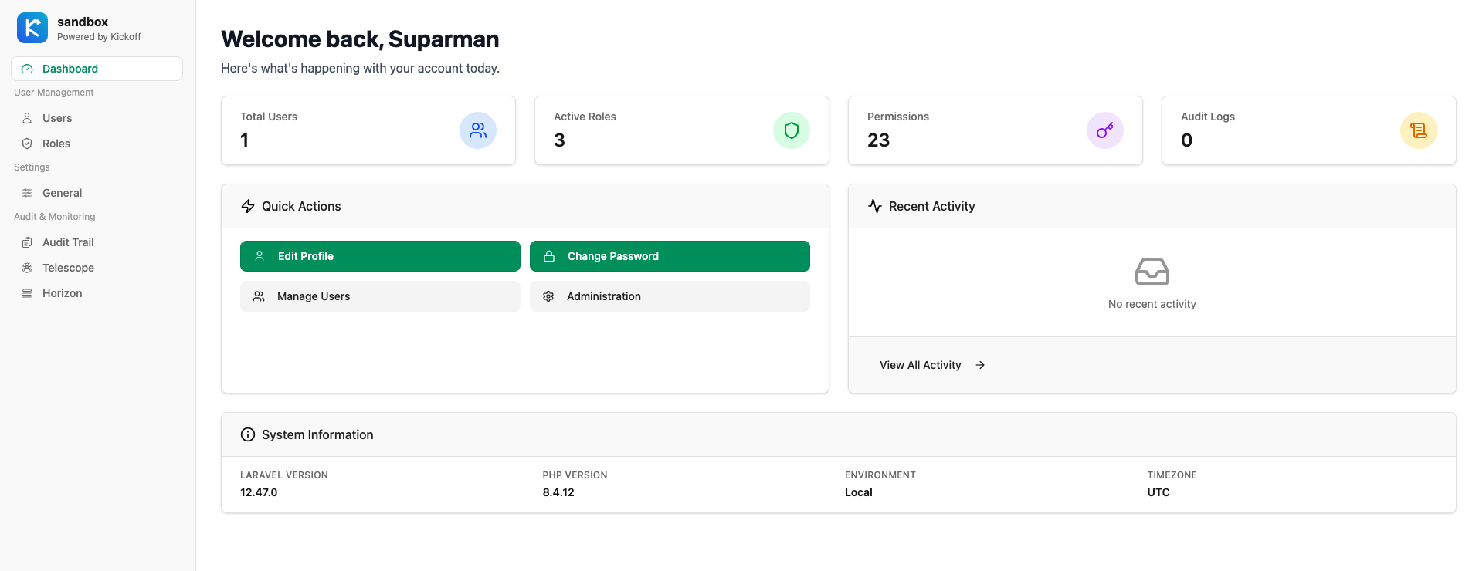Click the green shield Active Roles icon

click(x=792, y=130)
